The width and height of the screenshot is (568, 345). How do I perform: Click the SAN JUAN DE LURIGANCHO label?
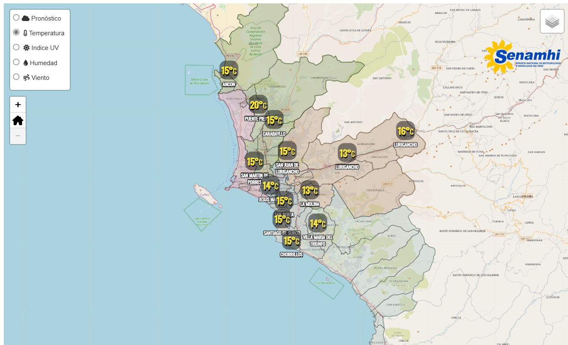(x=287, y=168)
